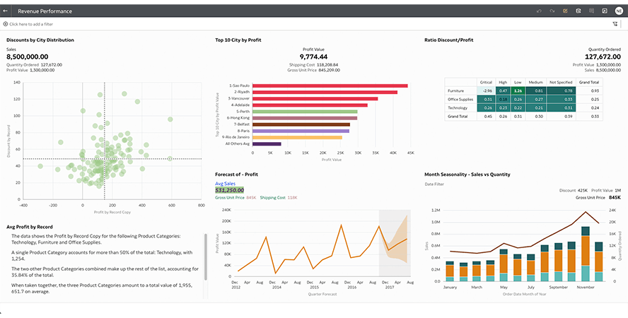Click the present/export icon beside the user avatar

[x=605, y=11]
